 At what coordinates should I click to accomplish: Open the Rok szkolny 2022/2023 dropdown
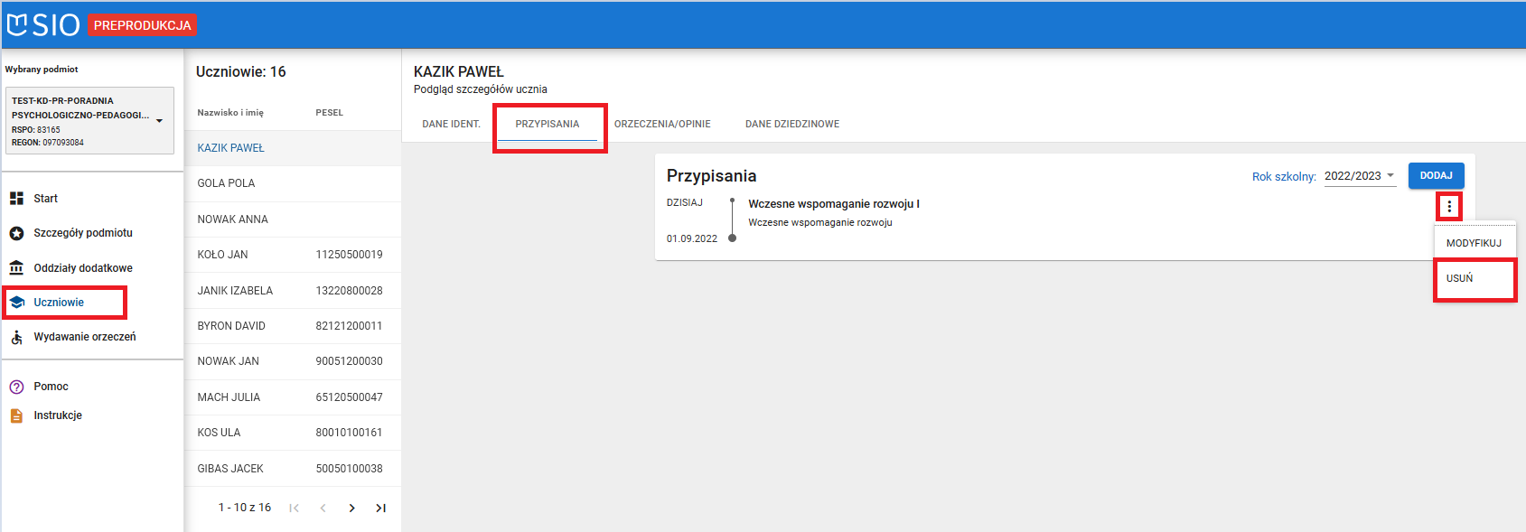pos(1360,176)
